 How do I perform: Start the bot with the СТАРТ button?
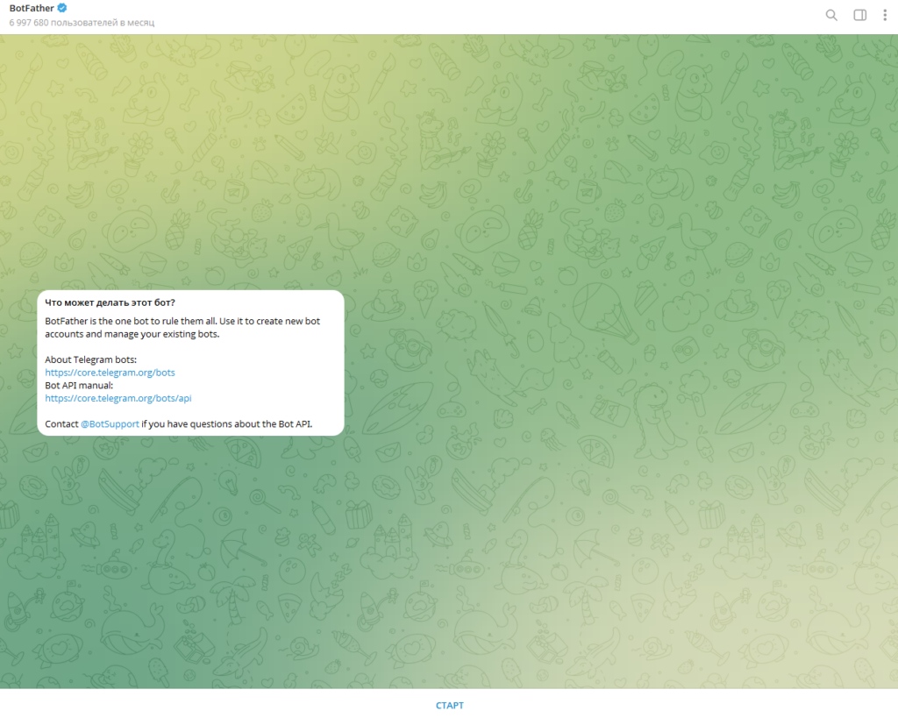point(450,706)
